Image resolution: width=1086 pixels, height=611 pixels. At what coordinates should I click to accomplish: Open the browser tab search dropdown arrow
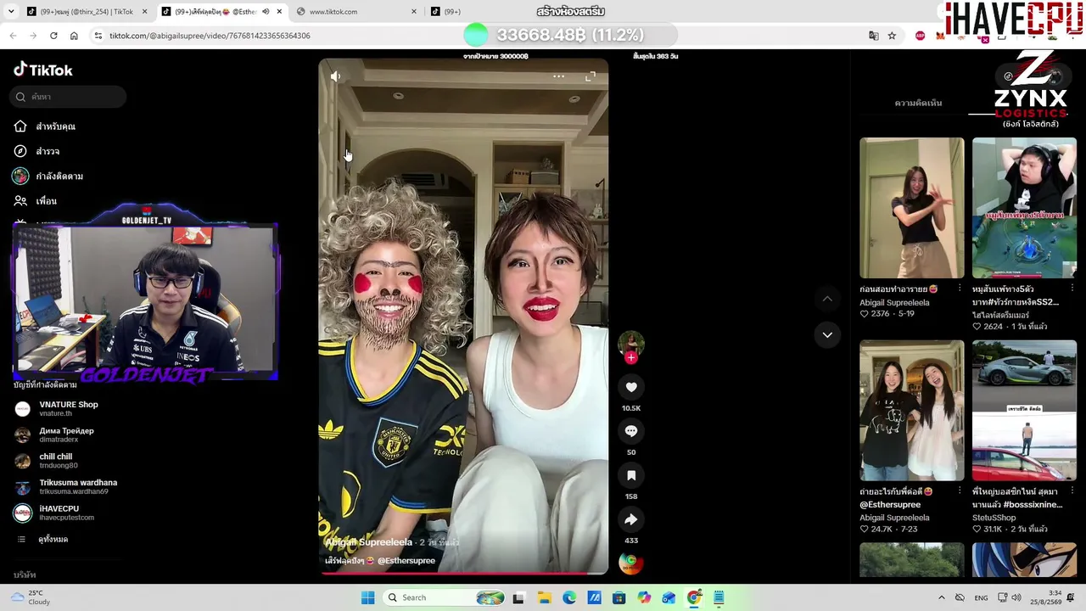(x=12, y=12)
